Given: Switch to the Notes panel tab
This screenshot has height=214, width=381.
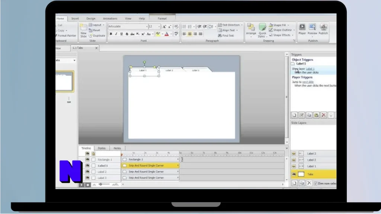Looking at the screenshot, I should 117,148.
